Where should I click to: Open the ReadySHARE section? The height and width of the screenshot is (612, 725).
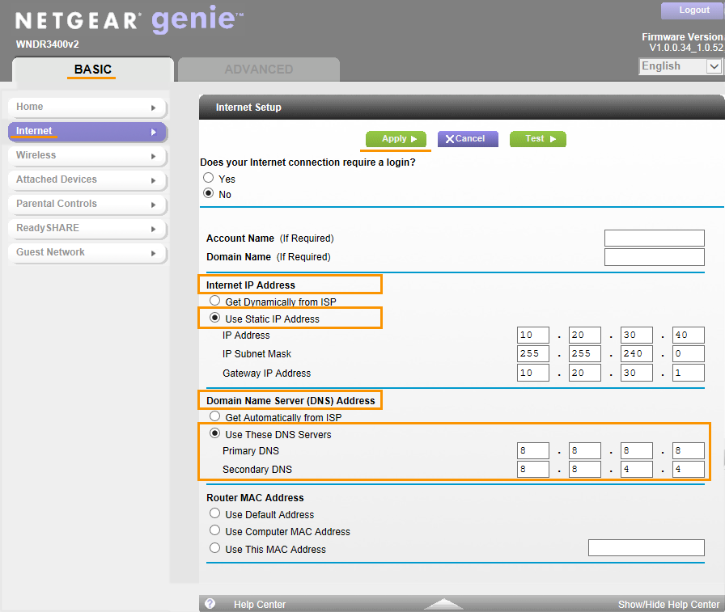(x=87, y=229)
